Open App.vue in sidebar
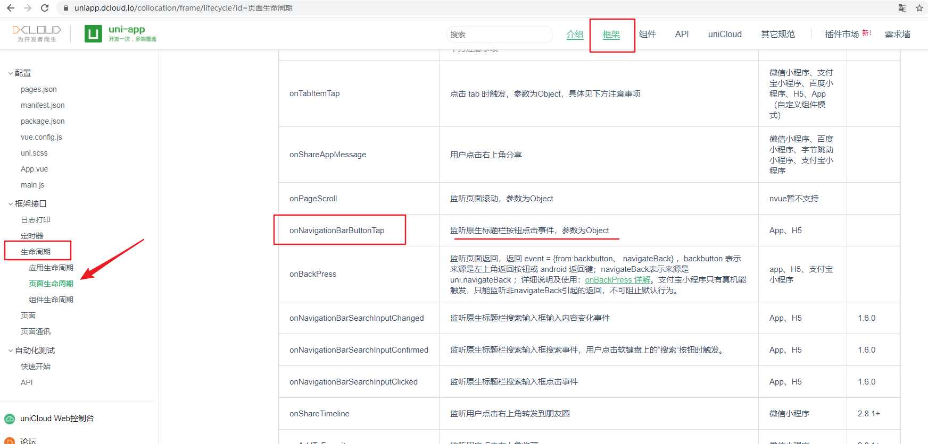Screen dimensions: 928x444 coord(35,169)
